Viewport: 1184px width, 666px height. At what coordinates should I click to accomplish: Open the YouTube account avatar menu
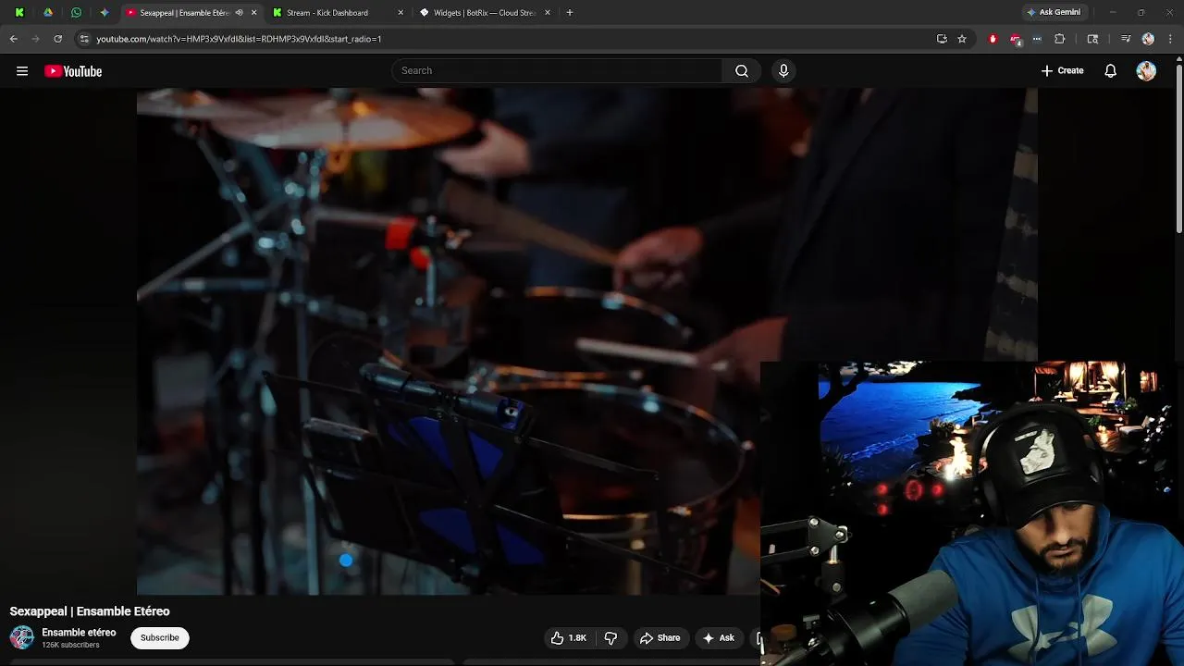[1146, 71]
